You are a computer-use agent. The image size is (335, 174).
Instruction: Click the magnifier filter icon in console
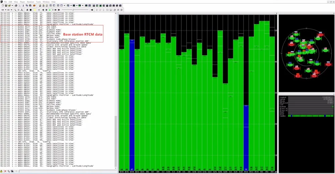(9, 171)
